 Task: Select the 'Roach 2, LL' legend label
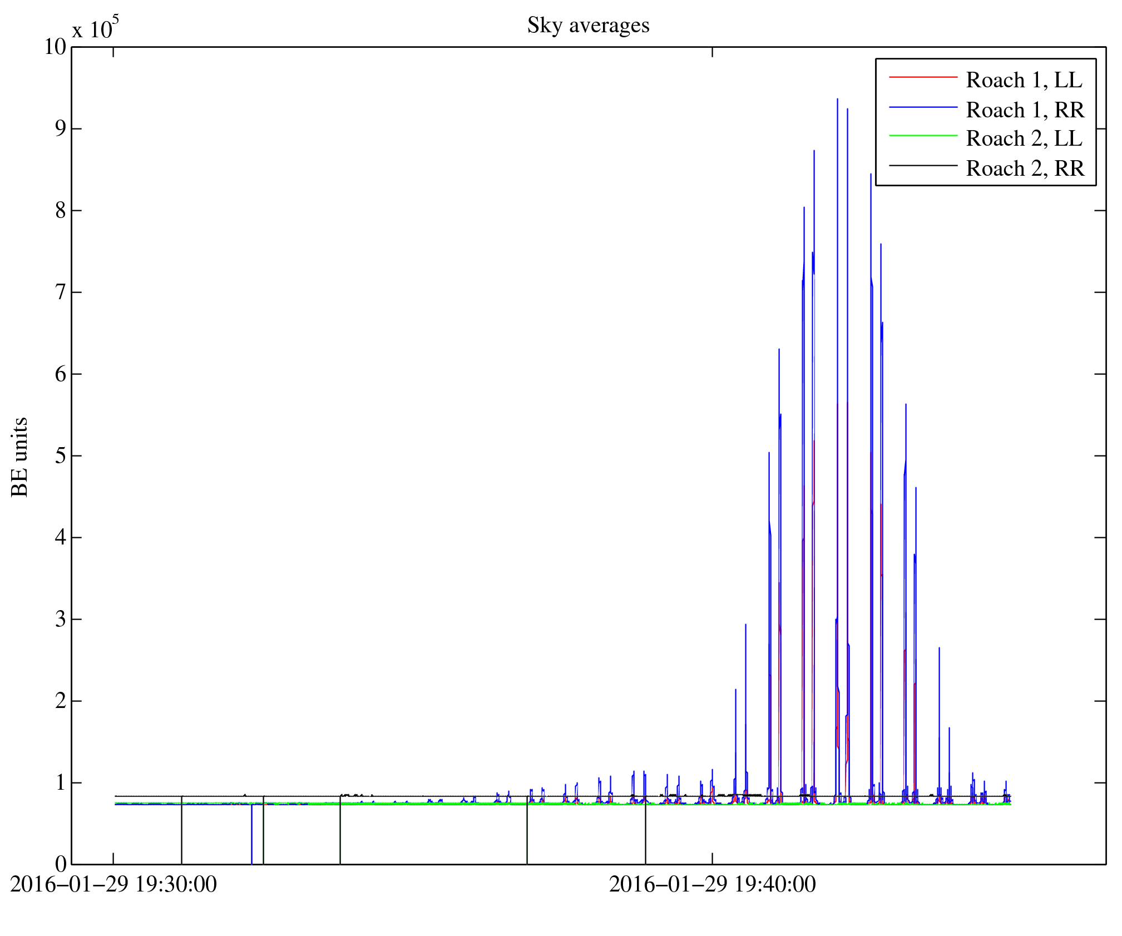1024,138
